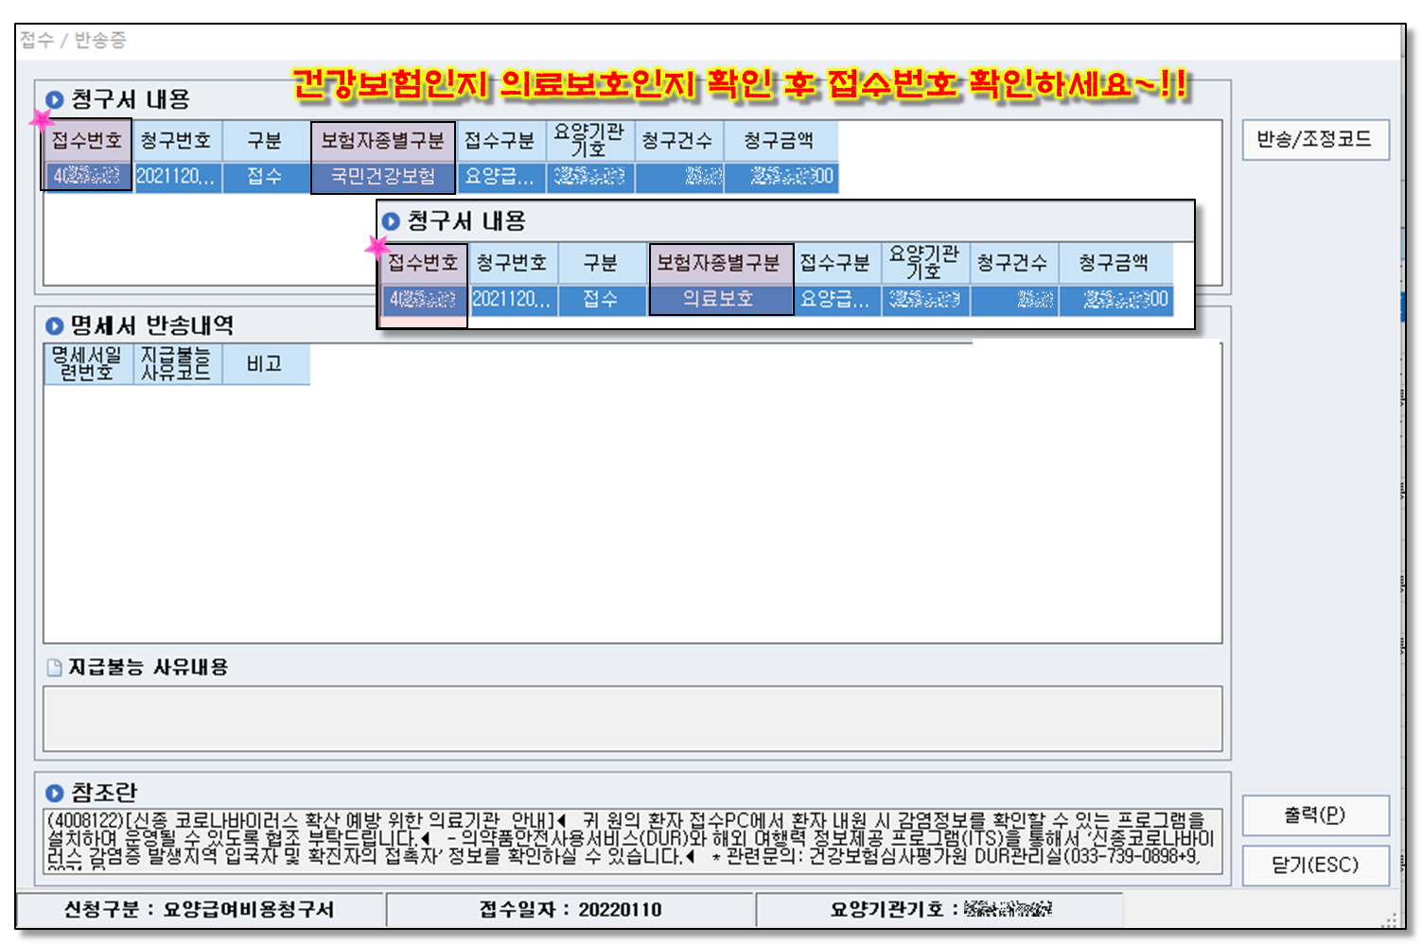Screen dimensions: 1422x945
Task: Click the blue bullet icon beside 명세서 반송내역
Action: [55, 326]
